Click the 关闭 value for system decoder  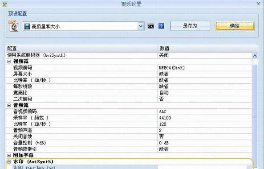164,55
